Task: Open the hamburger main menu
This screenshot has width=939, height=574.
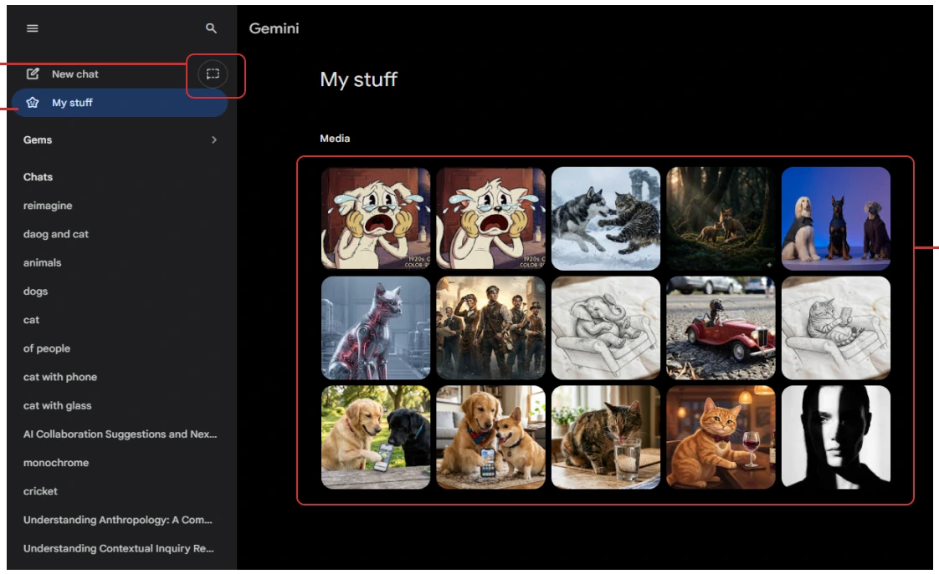Action: [x=33, y=28]
